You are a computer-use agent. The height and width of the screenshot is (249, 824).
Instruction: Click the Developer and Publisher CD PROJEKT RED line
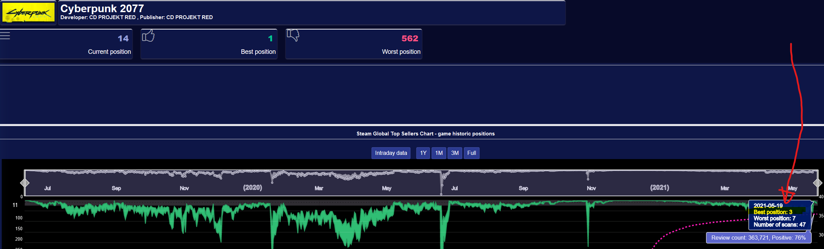coord(136,17)
